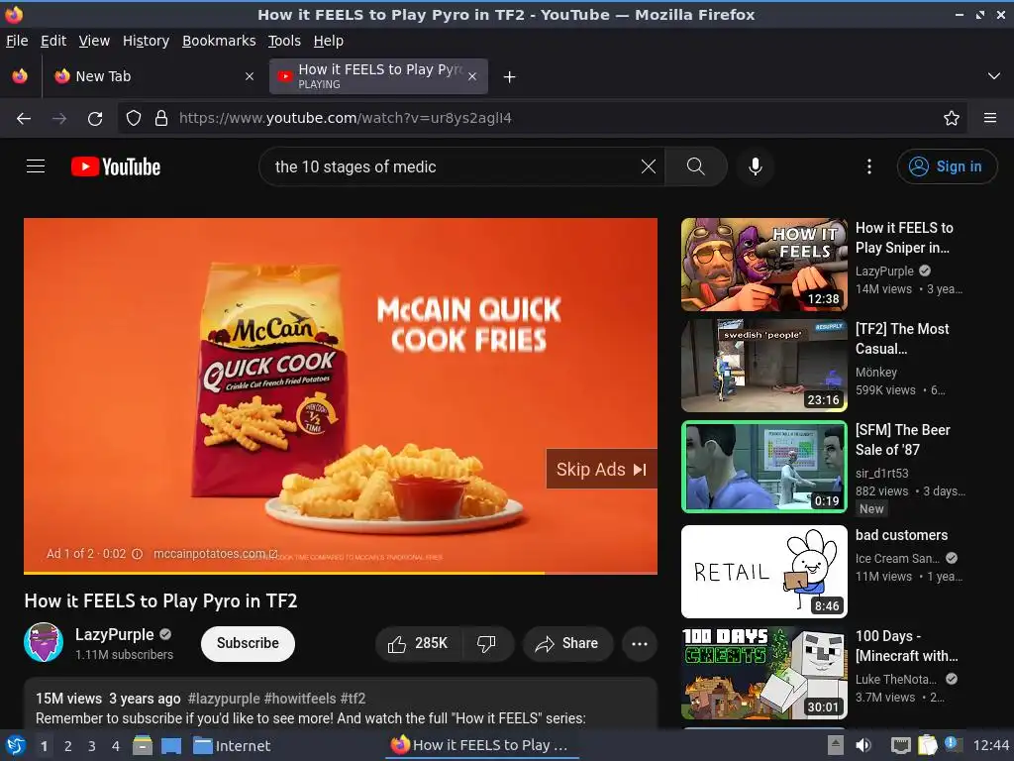This screenshot has height=761, width=1014.
Task: Open 'bad customers' video title
Action: (x=901, y=535)
